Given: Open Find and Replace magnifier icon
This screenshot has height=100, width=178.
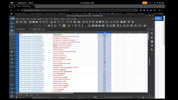Looking at the screenshot, I should click(68, 22).
